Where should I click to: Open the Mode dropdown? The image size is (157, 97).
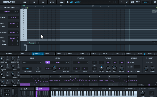point(13,23)
